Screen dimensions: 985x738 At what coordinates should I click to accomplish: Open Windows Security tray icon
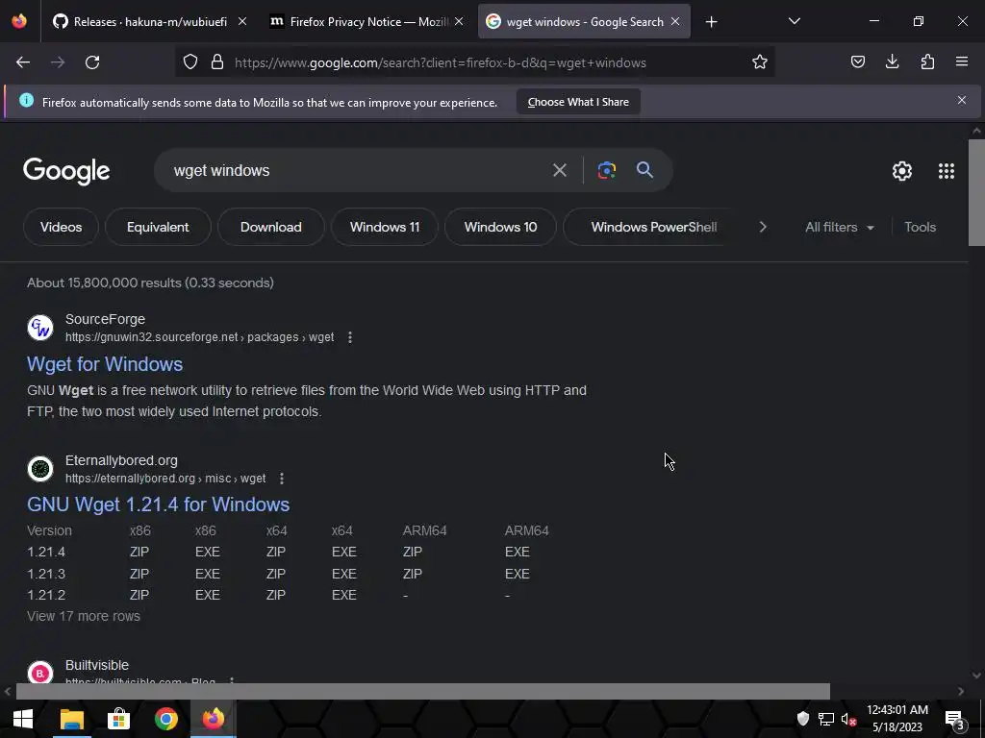point(803,719)
